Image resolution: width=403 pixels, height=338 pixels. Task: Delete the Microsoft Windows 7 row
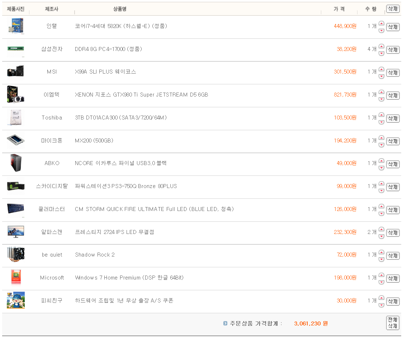point(393,278)
